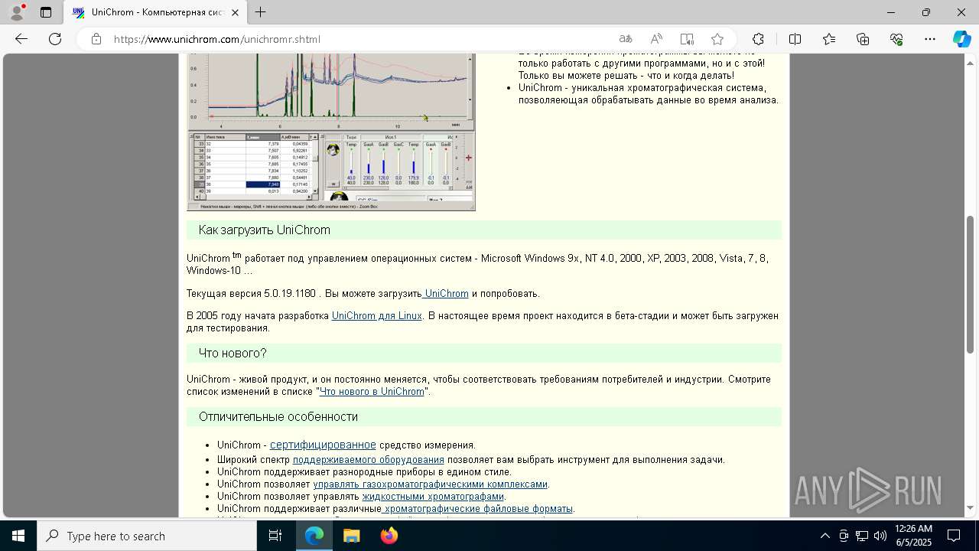
Task: Open Edge Settings and more menu
Action: pyautogui.click(x=930, y=39)
